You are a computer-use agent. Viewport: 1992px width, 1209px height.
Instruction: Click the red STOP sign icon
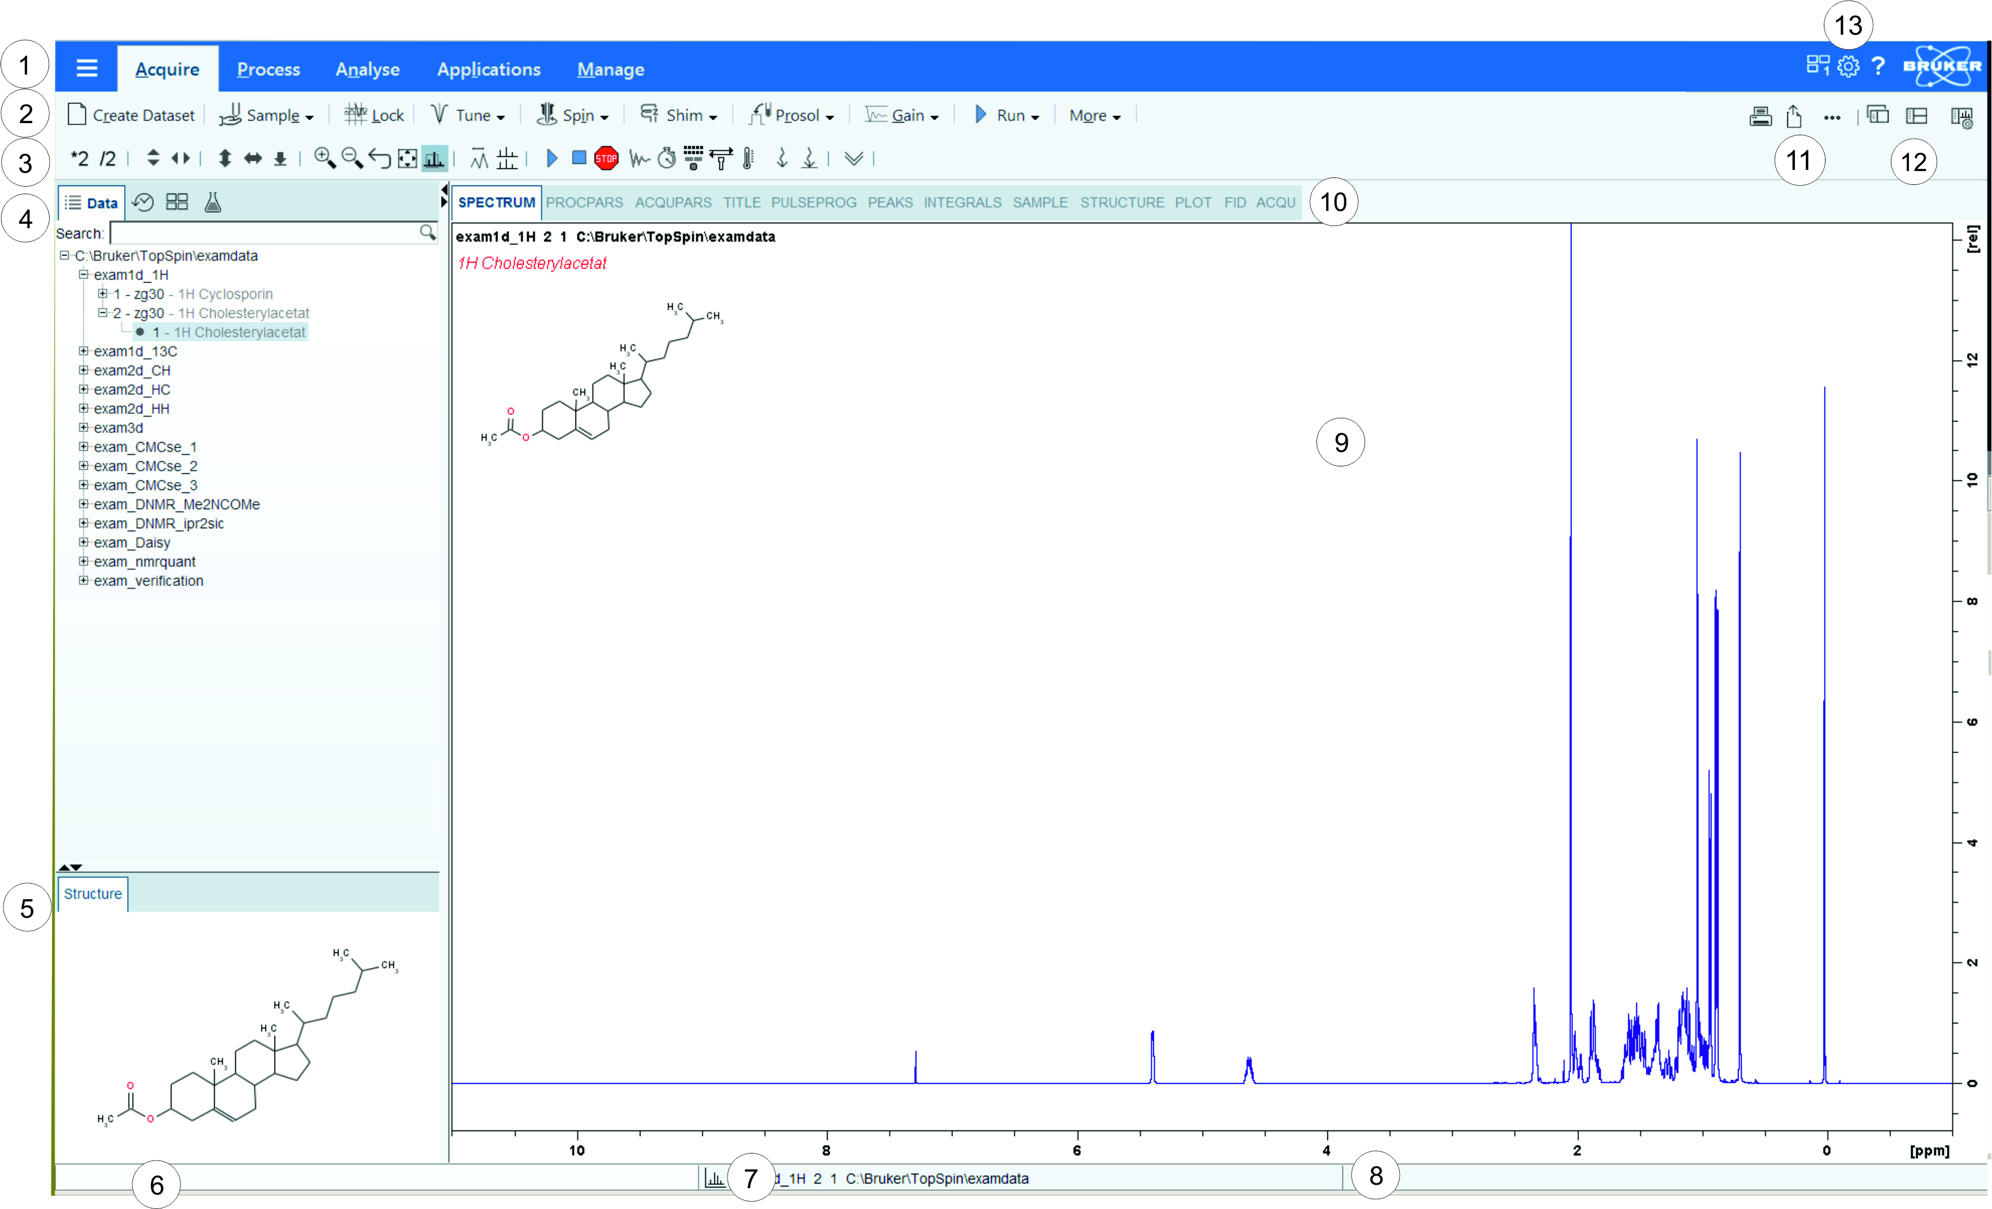606,158
